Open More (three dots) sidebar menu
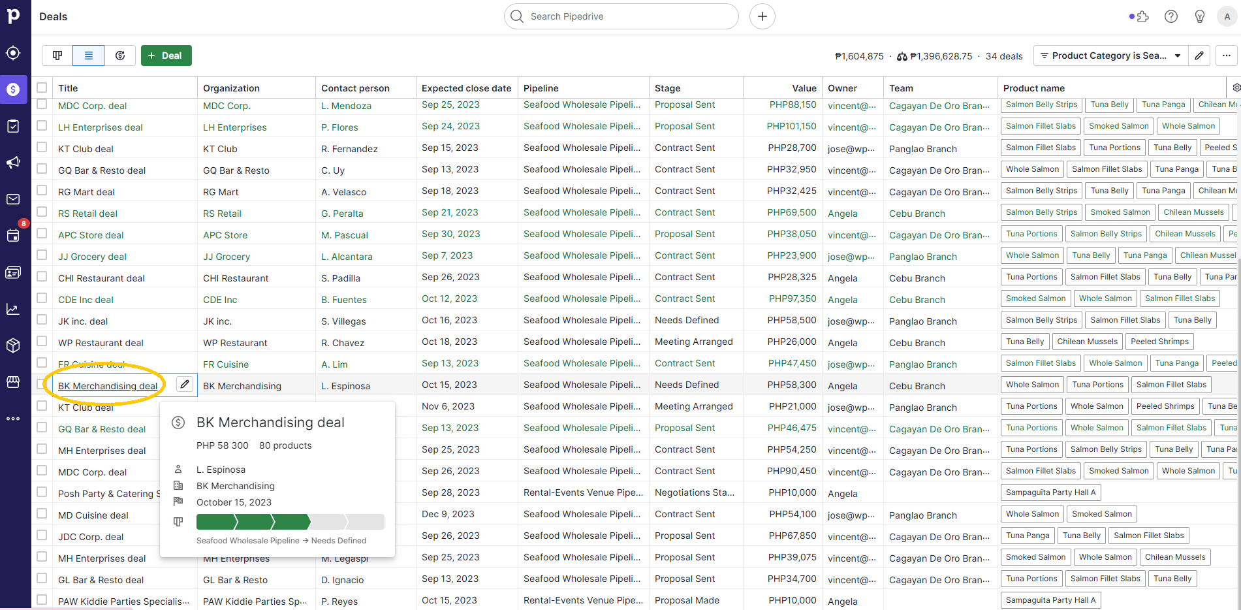1241x610 pixels. tap(14, 419)
